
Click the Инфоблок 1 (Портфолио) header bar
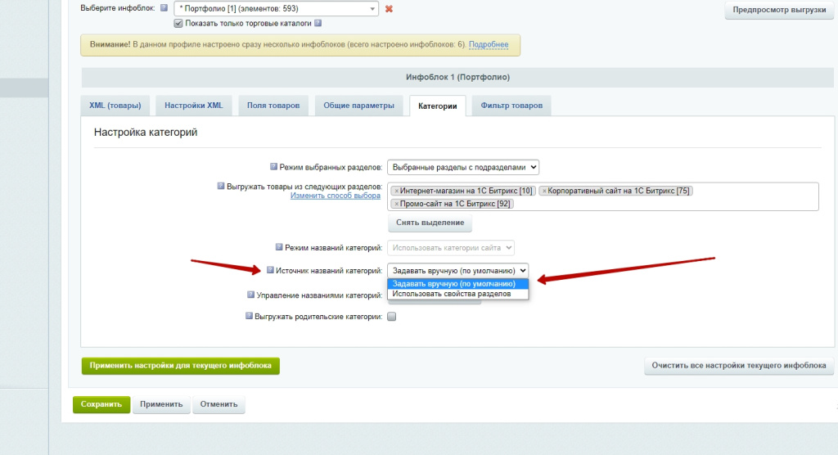click(457, 77)
